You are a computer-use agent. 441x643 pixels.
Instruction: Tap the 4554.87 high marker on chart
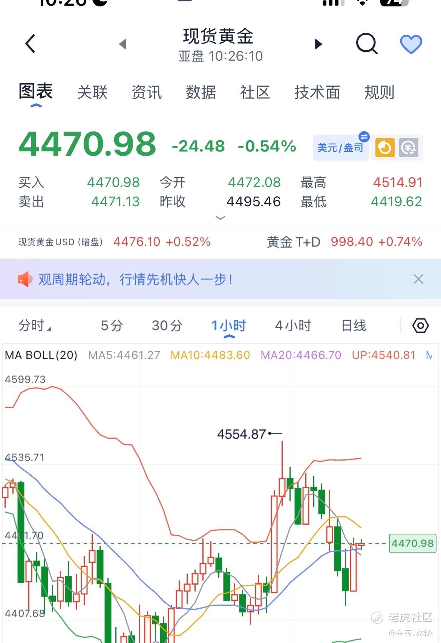242,434
